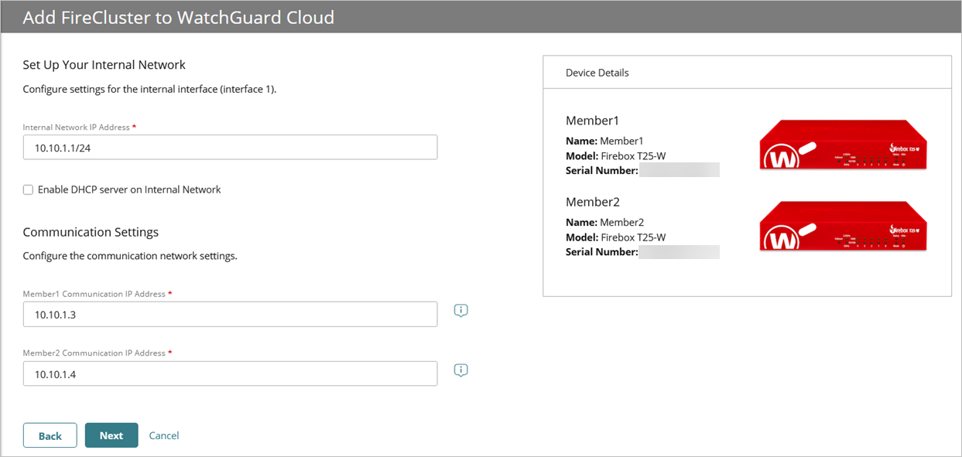This screenshot has width=962, height=457.
Task: Click the Add FireCluster to WatchGuard Cloud title
Action: 180,17
